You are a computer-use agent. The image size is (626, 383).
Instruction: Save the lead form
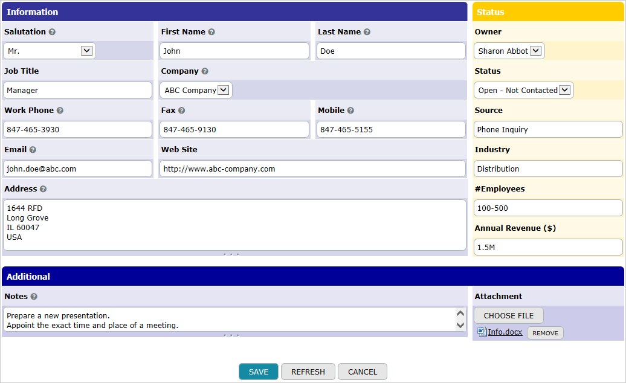(259, 372)
